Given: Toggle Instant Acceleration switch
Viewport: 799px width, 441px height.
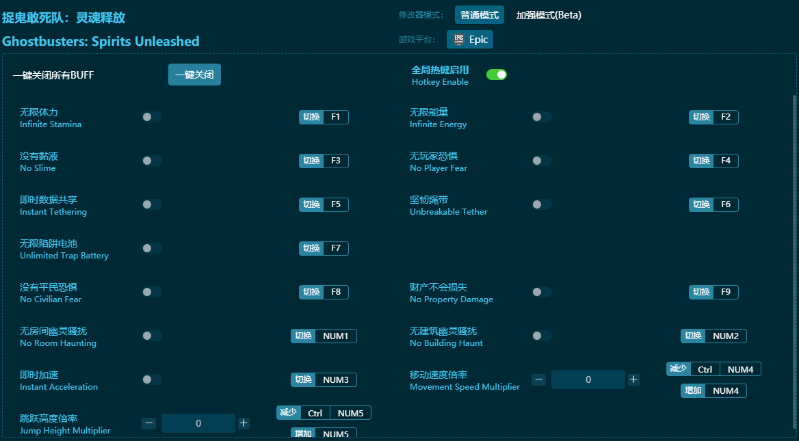Looking at the screenshot, I should point(152,379).
